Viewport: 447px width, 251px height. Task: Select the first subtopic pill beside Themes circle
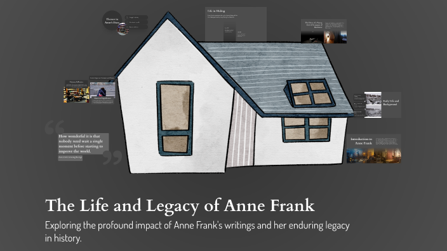(137, 17)
